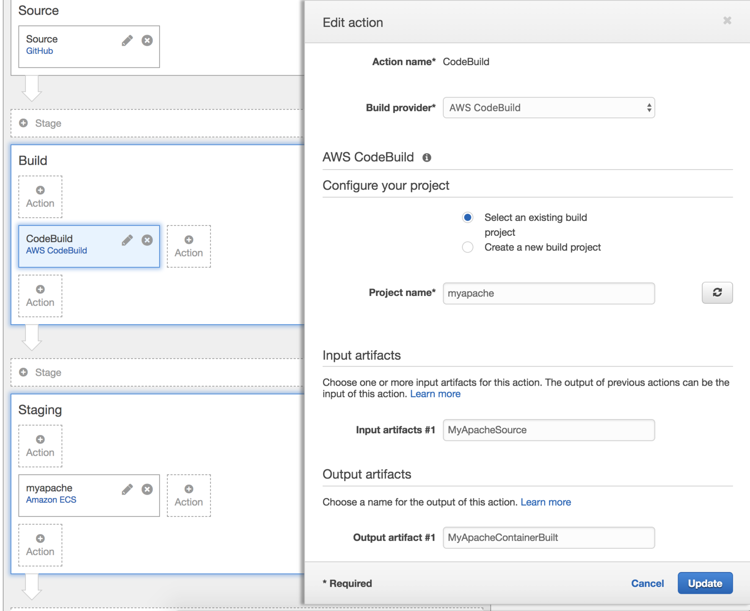750x611 pixels.
Task: Click the Staging stage heading
Action: click(x=40, y=410)
